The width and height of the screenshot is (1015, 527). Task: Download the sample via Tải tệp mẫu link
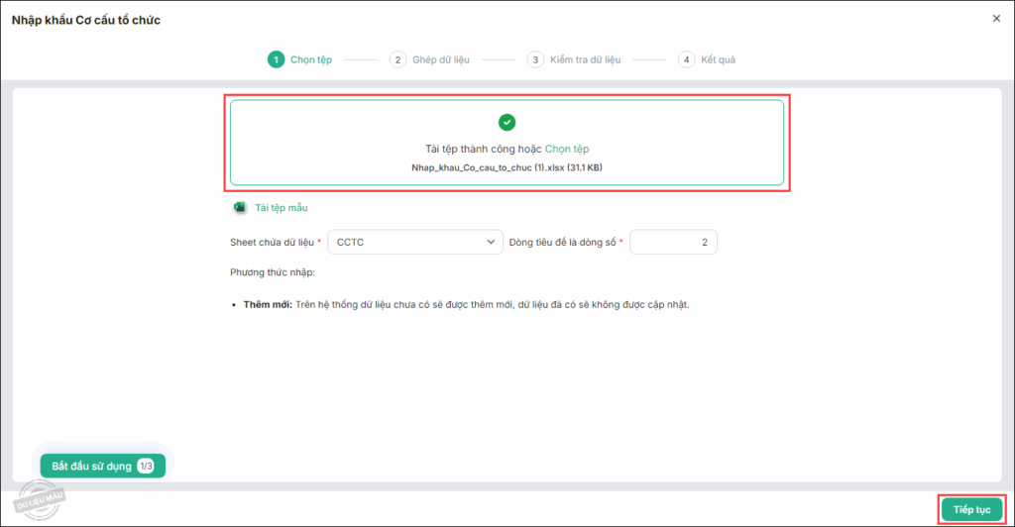[281, 208]
